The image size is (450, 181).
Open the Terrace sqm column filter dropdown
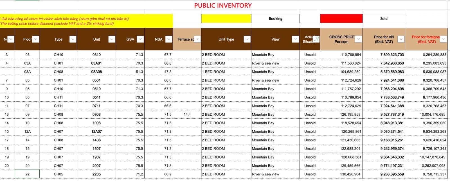[x=197, y=39]
